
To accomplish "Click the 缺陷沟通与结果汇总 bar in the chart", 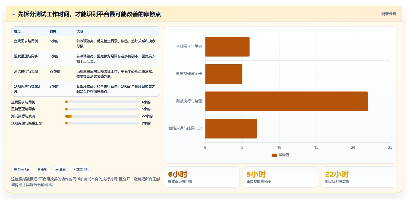I will pos(231,128).
